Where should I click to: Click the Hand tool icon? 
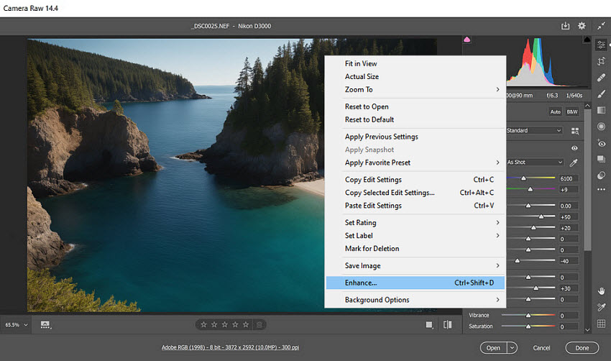601,291
